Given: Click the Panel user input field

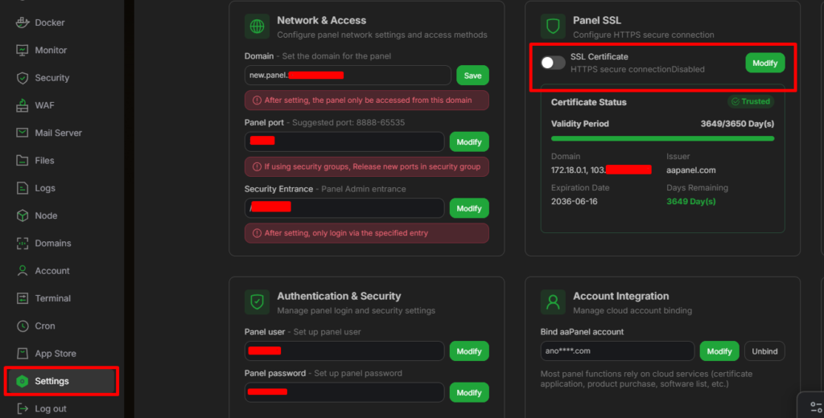Looking at the screenshot, I should [344, 351].
